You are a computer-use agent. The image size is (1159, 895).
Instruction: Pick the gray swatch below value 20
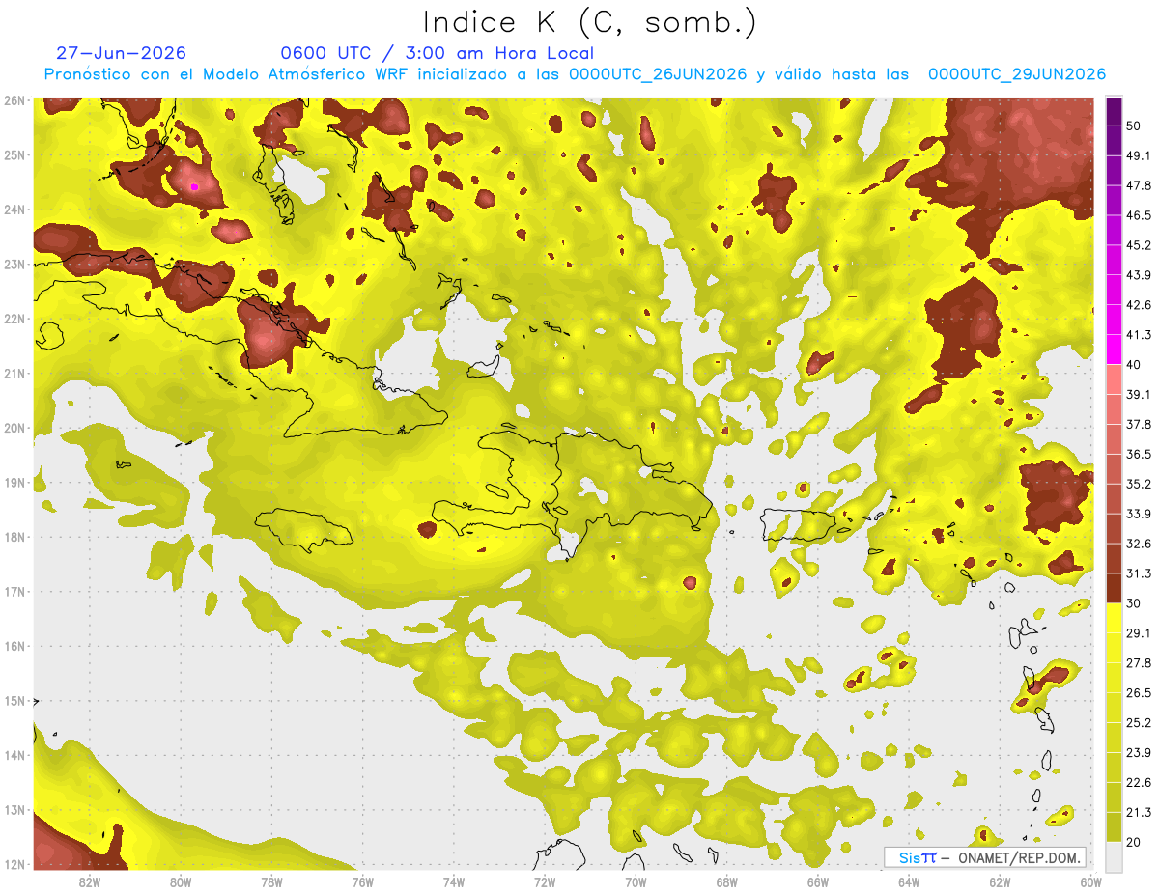click(x=1114, y=855)
